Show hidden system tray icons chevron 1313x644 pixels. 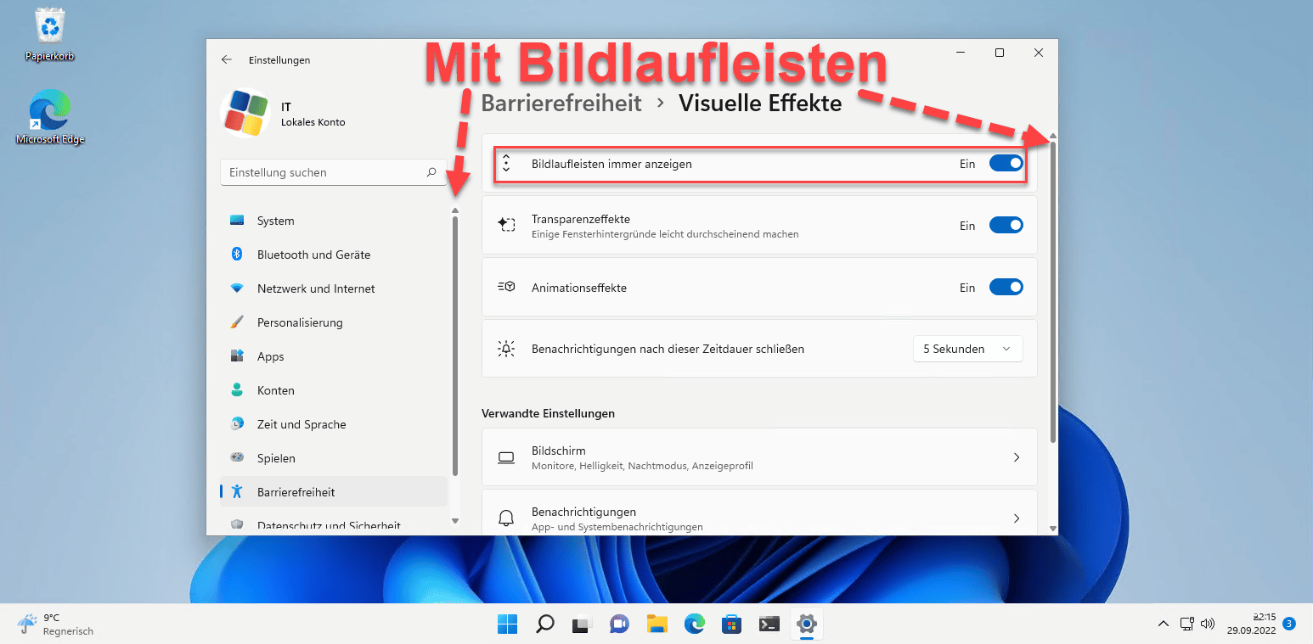pos(1163,624)
